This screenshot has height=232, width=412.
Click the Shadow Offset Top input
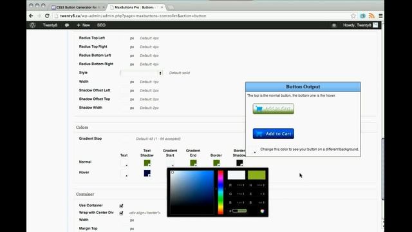pyautogui.click(x=124, y=99)
